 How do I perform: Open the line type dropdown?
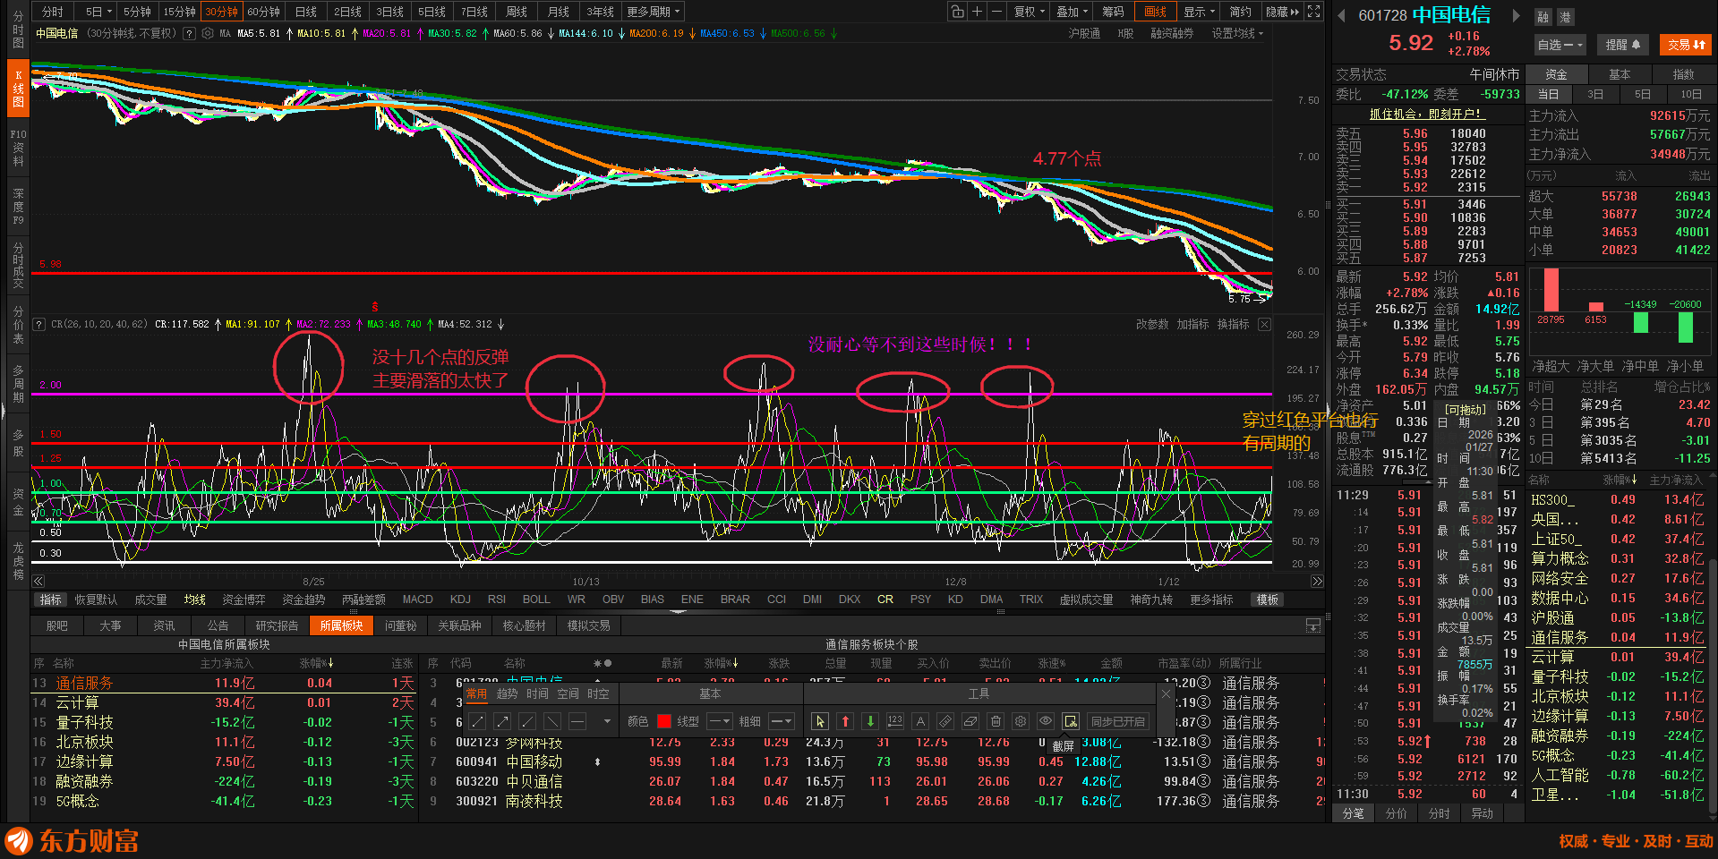(x=720, y=721)
